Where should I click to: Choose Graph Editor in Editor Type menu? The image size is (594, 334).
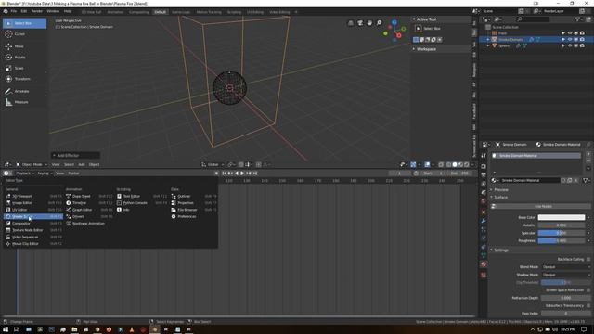[89, 210]
